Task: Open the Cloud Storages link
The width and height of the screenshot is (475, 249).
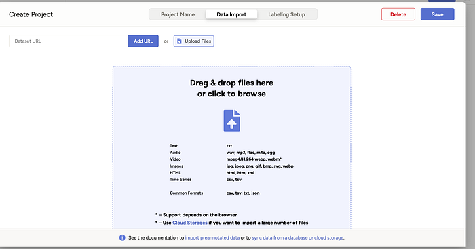Action: [190, 223]
